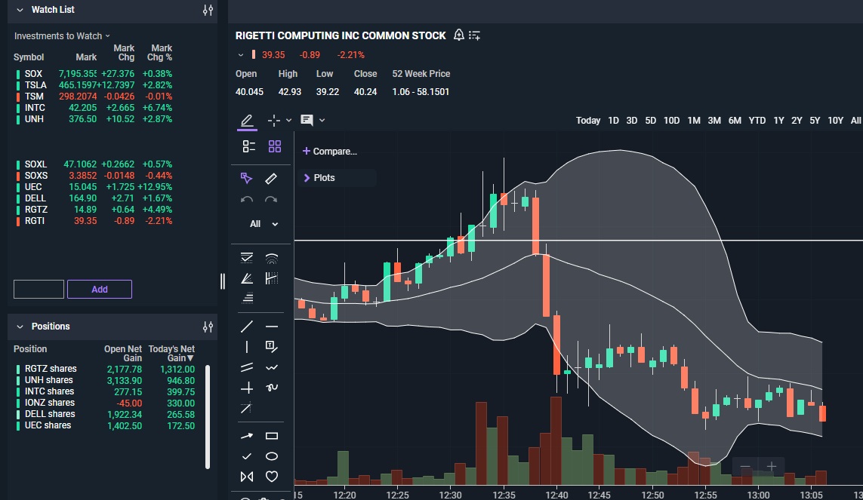Switch drawing tools to grid view
863x500 pixels.
tap(275, 146)
